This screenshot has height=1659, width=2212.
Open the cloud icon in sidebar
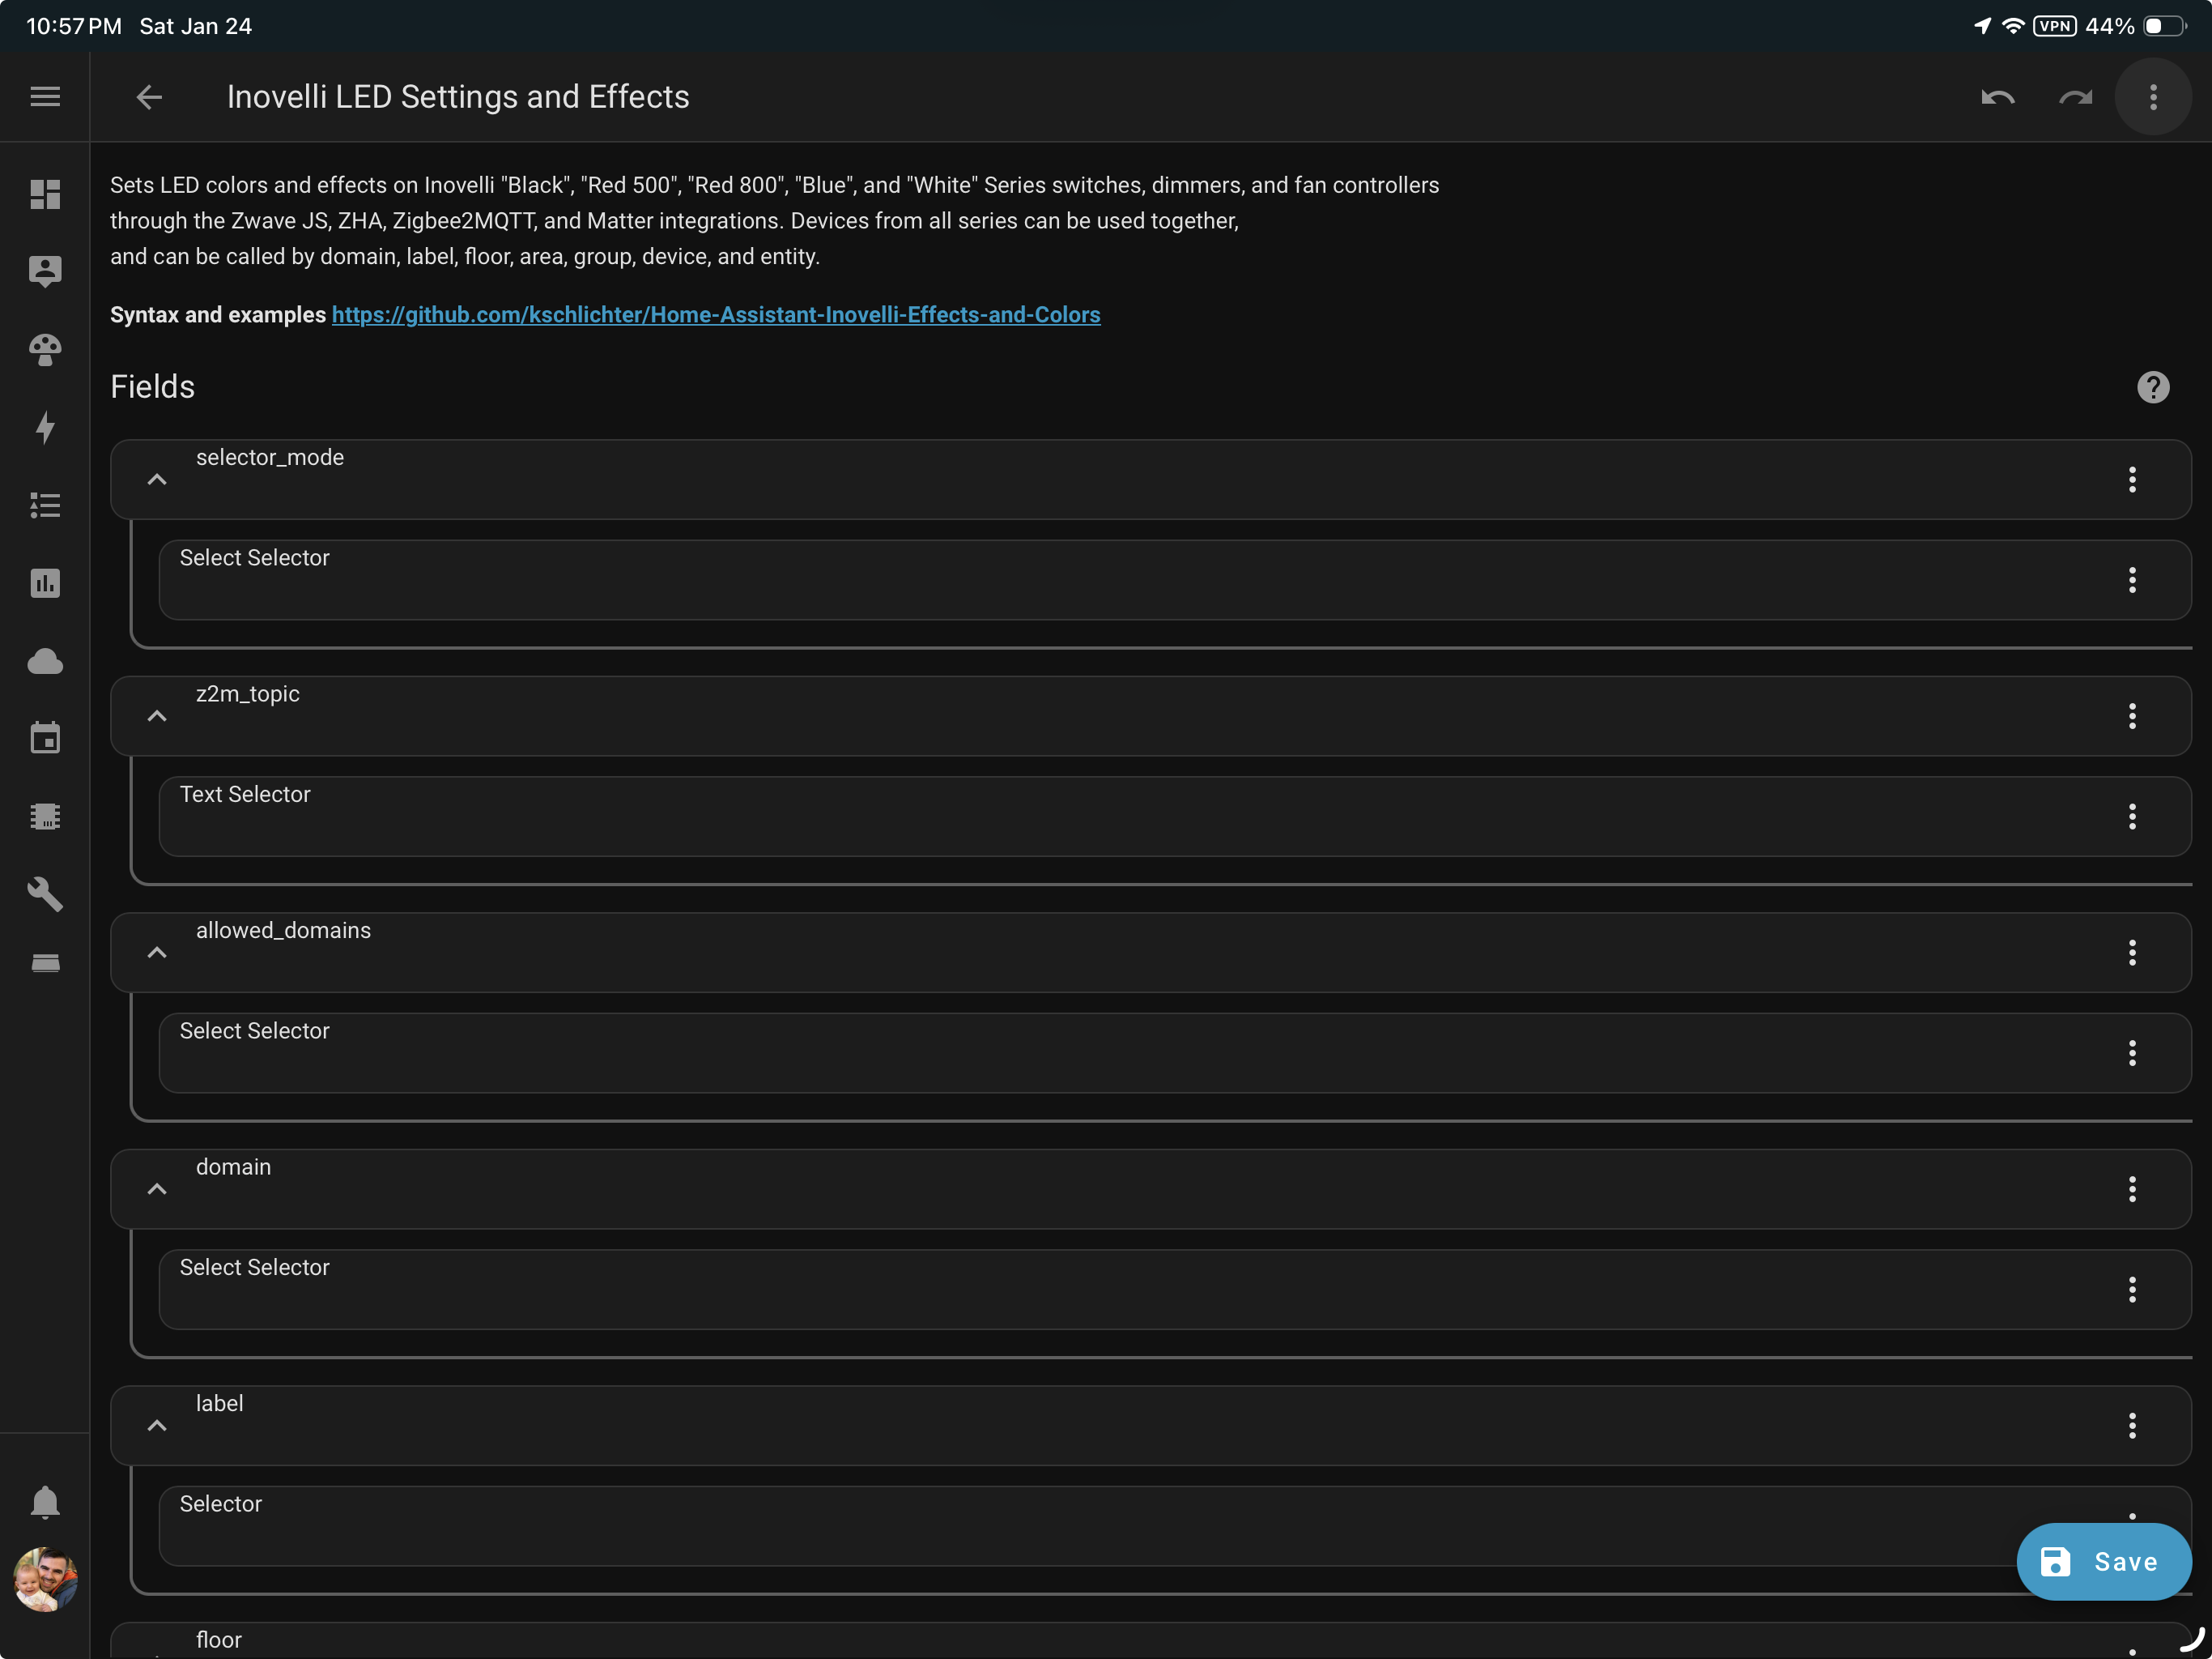click(x=45, y=660)
